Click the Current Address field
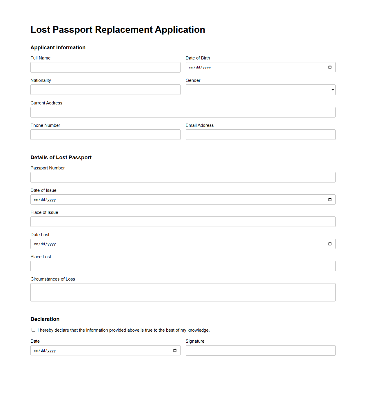Viewport: 366px width, 394px height. point(183,112)
